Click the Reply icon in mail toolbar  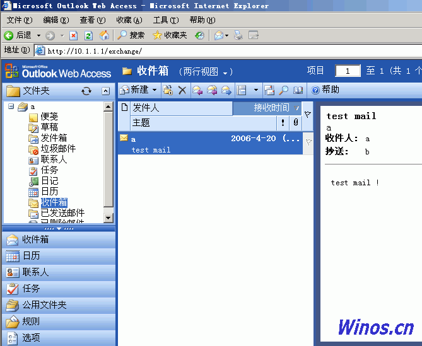197,90
